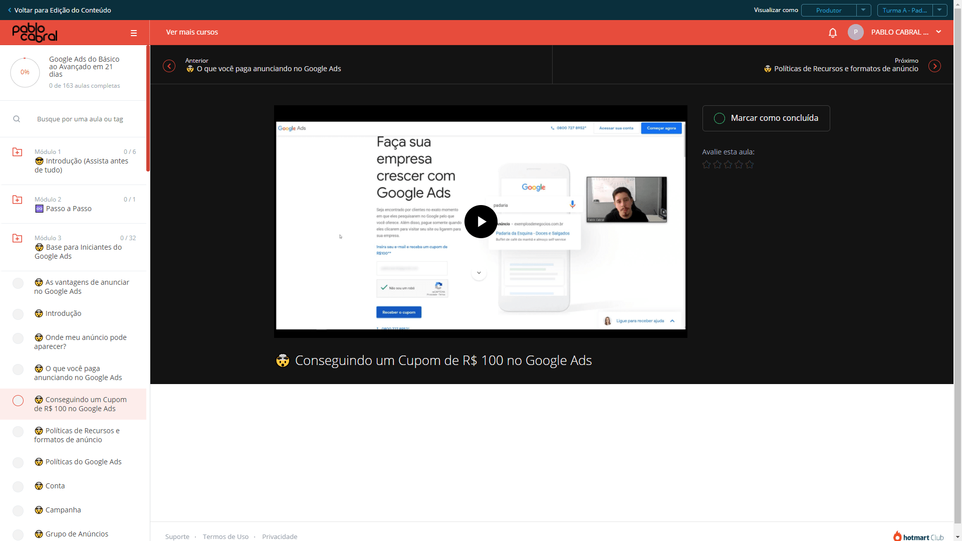Toggle completion circle for Introdução lesson
The width and height of the screenshot is (962, 541).
click(18, 314)
